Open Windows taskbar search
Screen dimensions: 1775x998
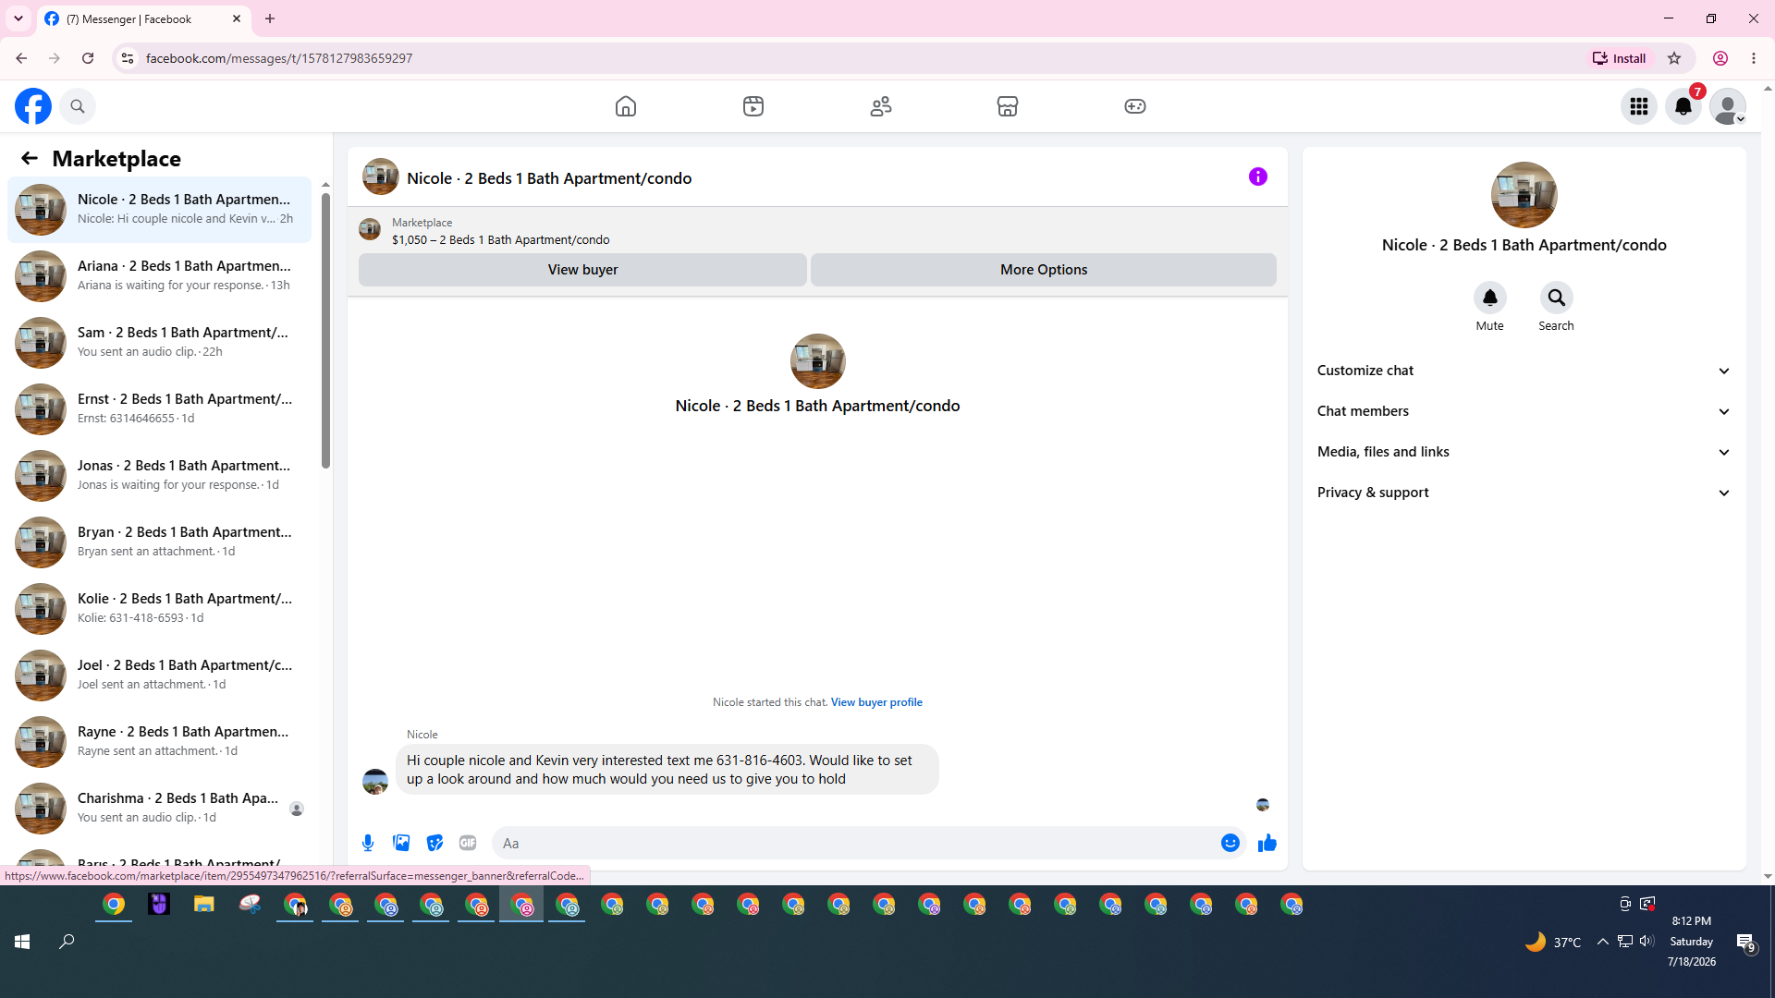[x=67, y=942]
